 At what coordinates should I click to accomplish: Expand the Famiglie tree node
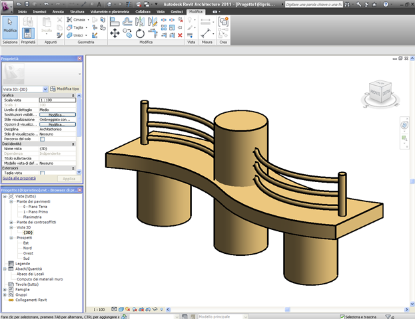click(x=5, y=290)
